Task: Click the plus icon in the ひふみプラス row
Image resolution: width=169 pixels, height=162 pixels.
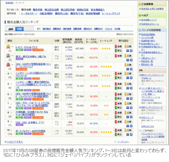Action: [x=127, y=51]
